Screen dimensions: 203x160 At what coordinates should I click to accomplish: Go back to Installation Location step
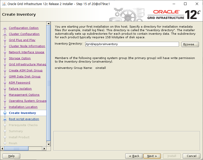tap(23, 107)
